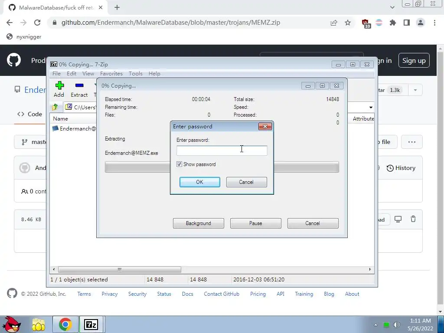
Task: Expand the Star dropdown arrow on GitHub
Action: click(x=415, y=90)
